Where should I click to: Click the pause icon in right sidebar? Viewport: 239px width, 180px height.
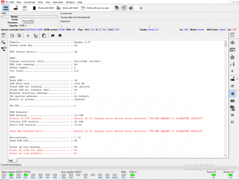[x=232, y=71]
